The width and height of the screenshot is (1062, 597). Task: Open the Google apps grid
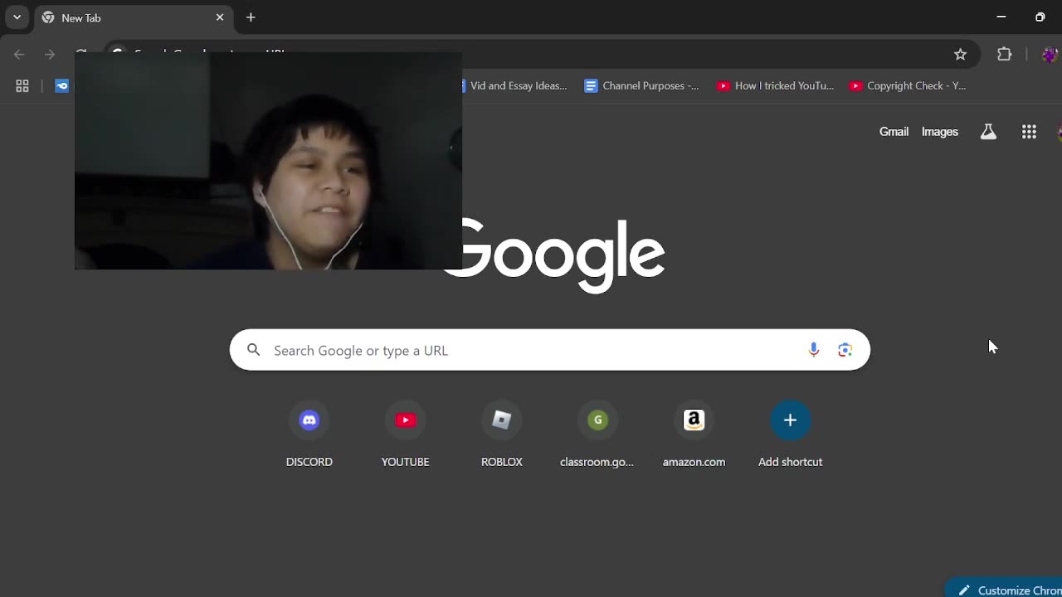pos(1029,132)
